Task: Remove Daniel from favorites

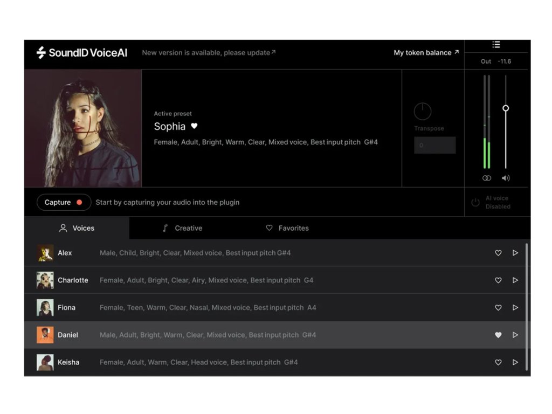Action: 498,335
